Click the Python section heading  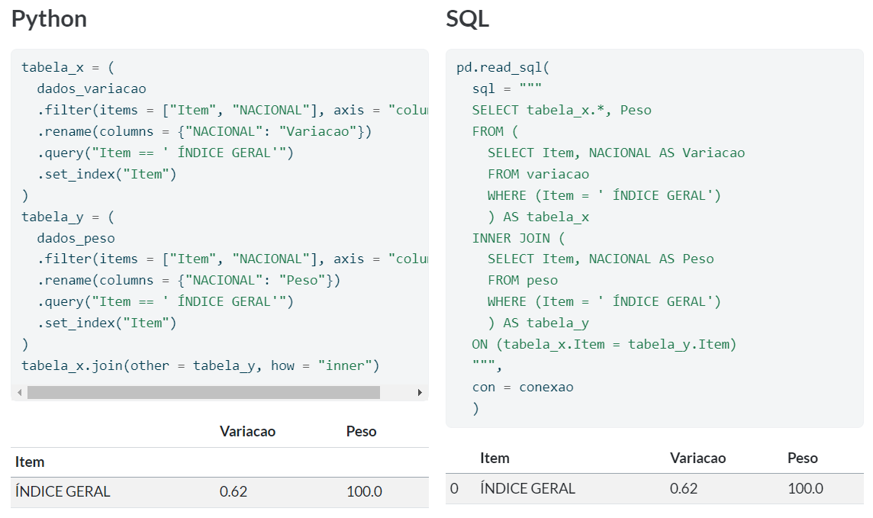pyautogui.click(x=48, y=20)
